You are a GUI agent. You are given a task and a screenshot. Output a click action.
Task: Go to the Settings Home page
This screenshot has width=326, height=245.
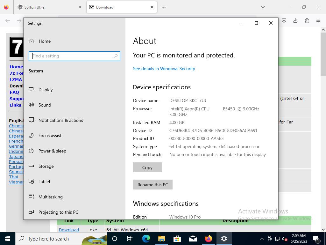click(45, 41)
